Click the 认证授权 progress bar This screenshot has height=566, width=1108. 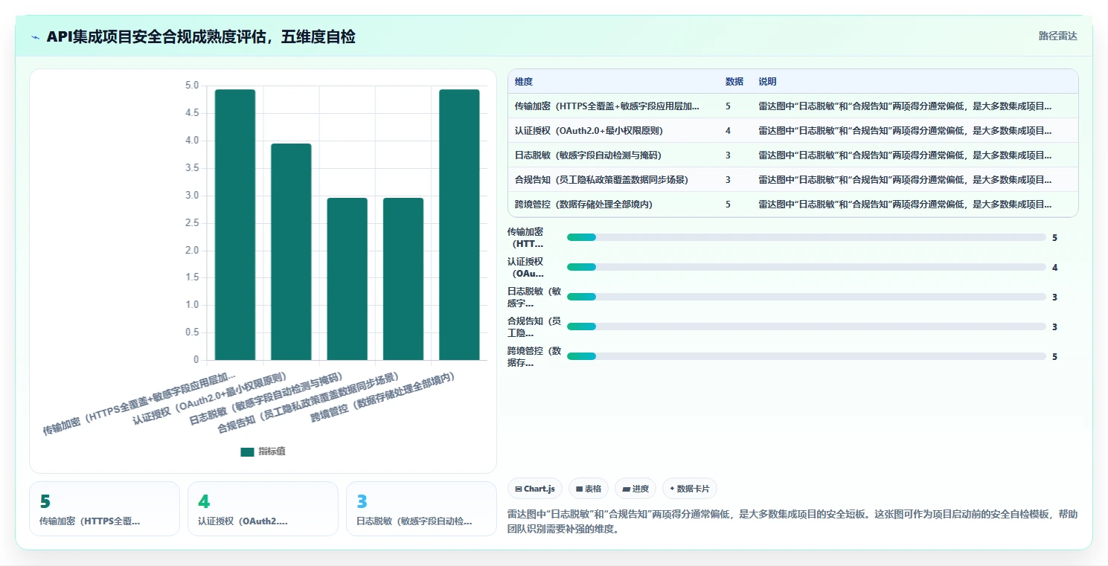(x=807, y=267)
